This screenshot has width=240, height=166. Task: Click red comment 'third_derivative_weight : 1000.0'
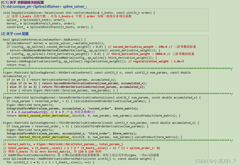(x=138, y=54)
